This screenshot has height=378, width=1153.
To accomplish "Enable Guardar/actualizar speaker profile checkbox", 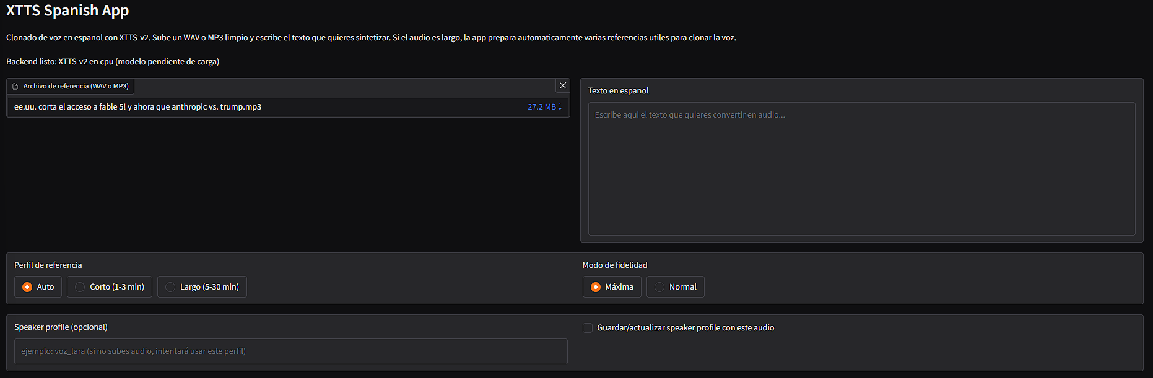I will pos(588,328).
